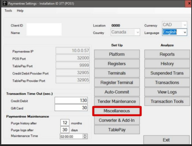Viewport: 192px width, 146px height.
Task: Open View Logs
Action: coord(167,92)
